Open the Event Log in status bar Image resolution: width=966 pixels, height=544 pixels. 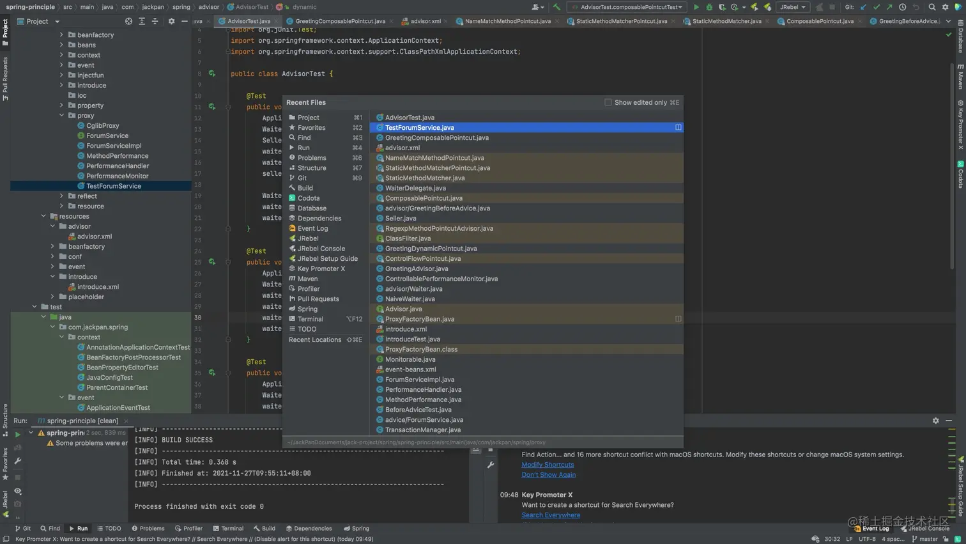(x=871, y=529)
